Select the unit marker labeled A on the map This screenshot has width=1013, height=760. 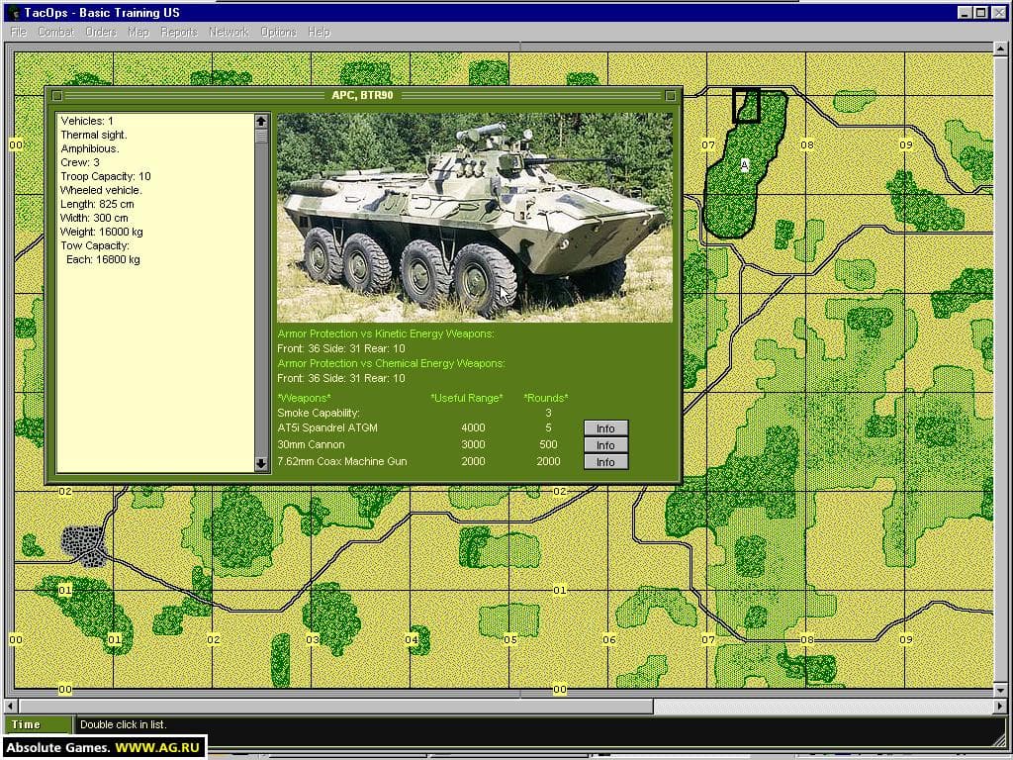point(744,164)
